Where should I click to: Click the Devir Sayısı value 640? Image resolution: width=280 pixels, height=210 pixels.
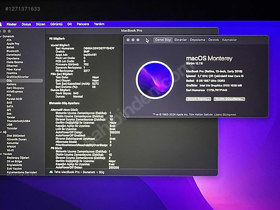point(76,93)
